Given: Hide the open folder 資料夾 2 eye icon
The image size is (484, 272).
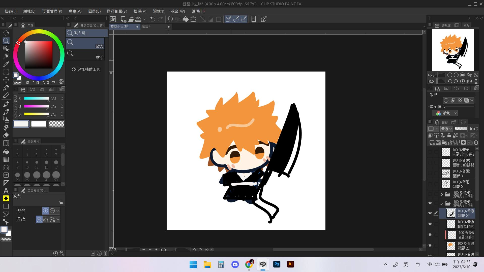Looking at the screenshot, I should tap(430, 203).
